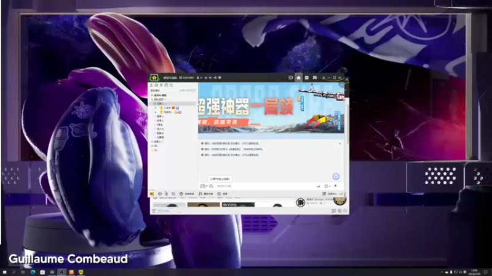Screen dimensions: 492x276
Task: Click the blue link text beside hamburger menu
Action: click(x=164, y=210)
